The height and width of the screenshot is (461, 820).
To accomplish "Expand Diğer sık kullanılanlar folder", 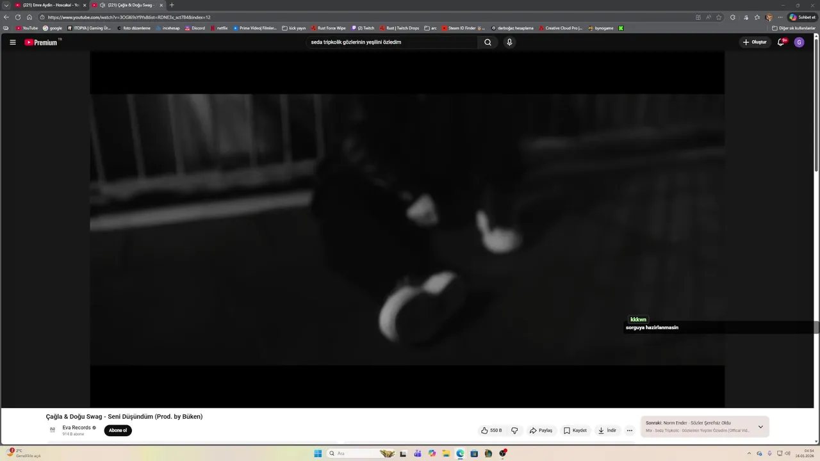I will (x=794, y=28).
